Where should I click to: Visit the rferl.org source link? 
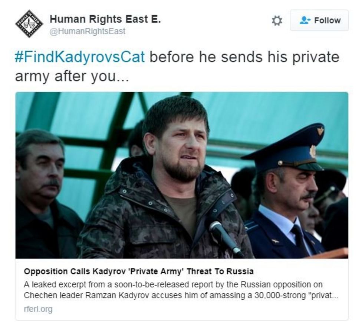tap(34, 308)
